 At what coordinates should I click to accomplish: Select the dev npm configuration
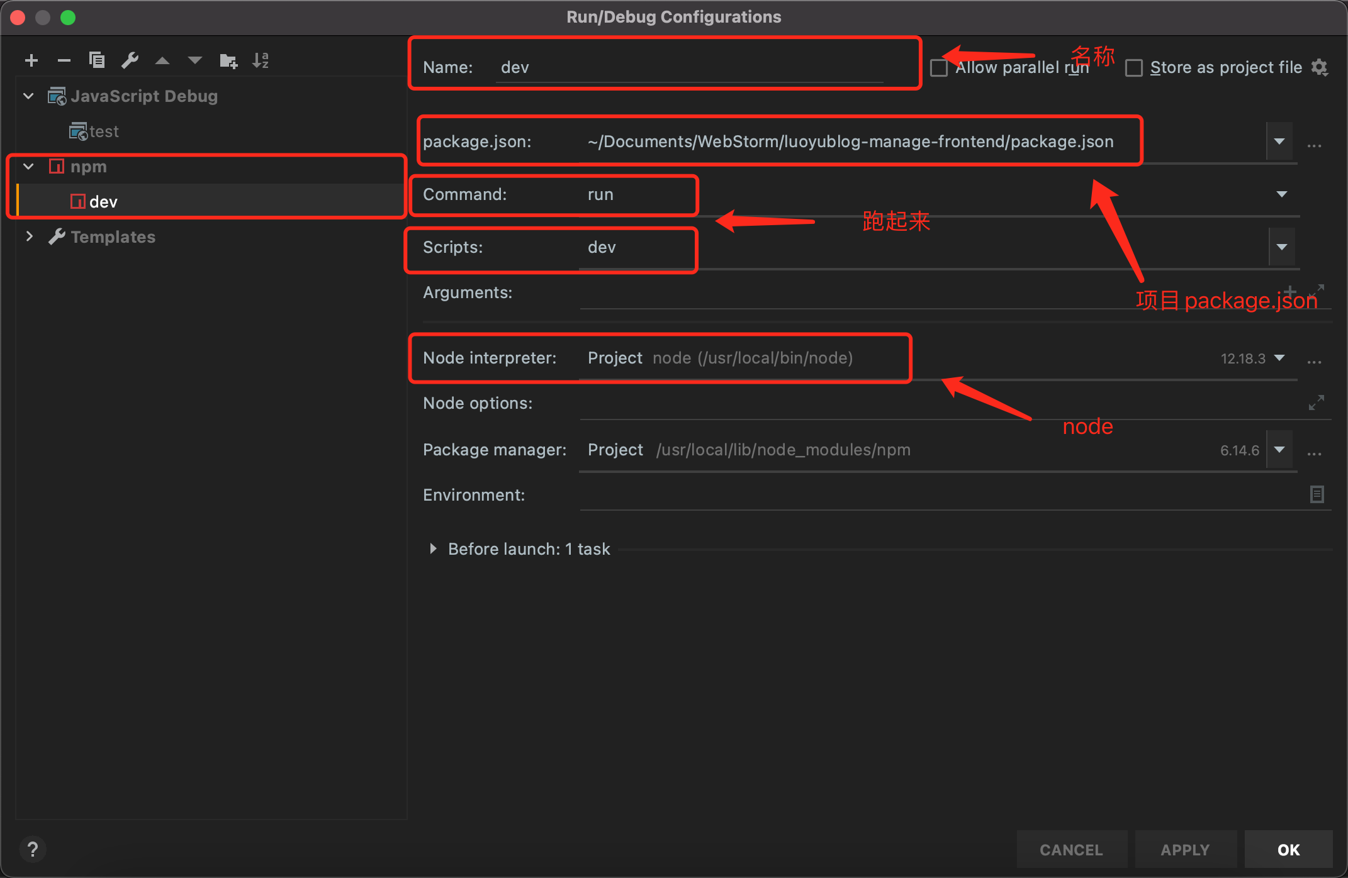pyautogui.click(x=104, y=202)
